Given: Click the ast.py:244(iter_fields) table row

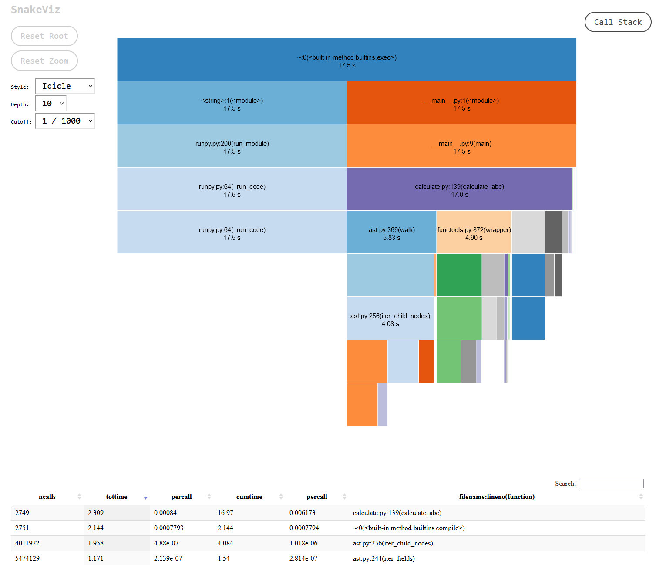Looking at the screenshot, I should [x=328, y=558].
